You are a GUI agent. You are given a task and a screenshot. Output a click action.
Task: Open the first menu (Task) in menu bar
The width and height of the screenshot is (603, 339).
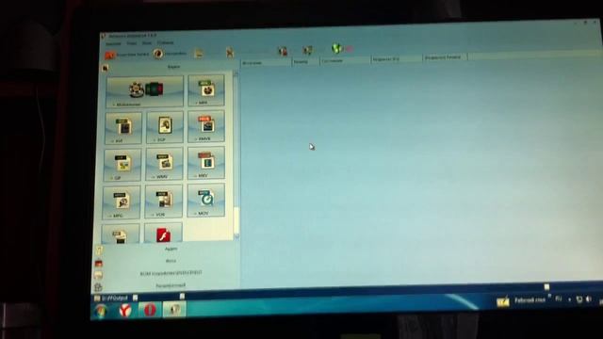(113, 44)
